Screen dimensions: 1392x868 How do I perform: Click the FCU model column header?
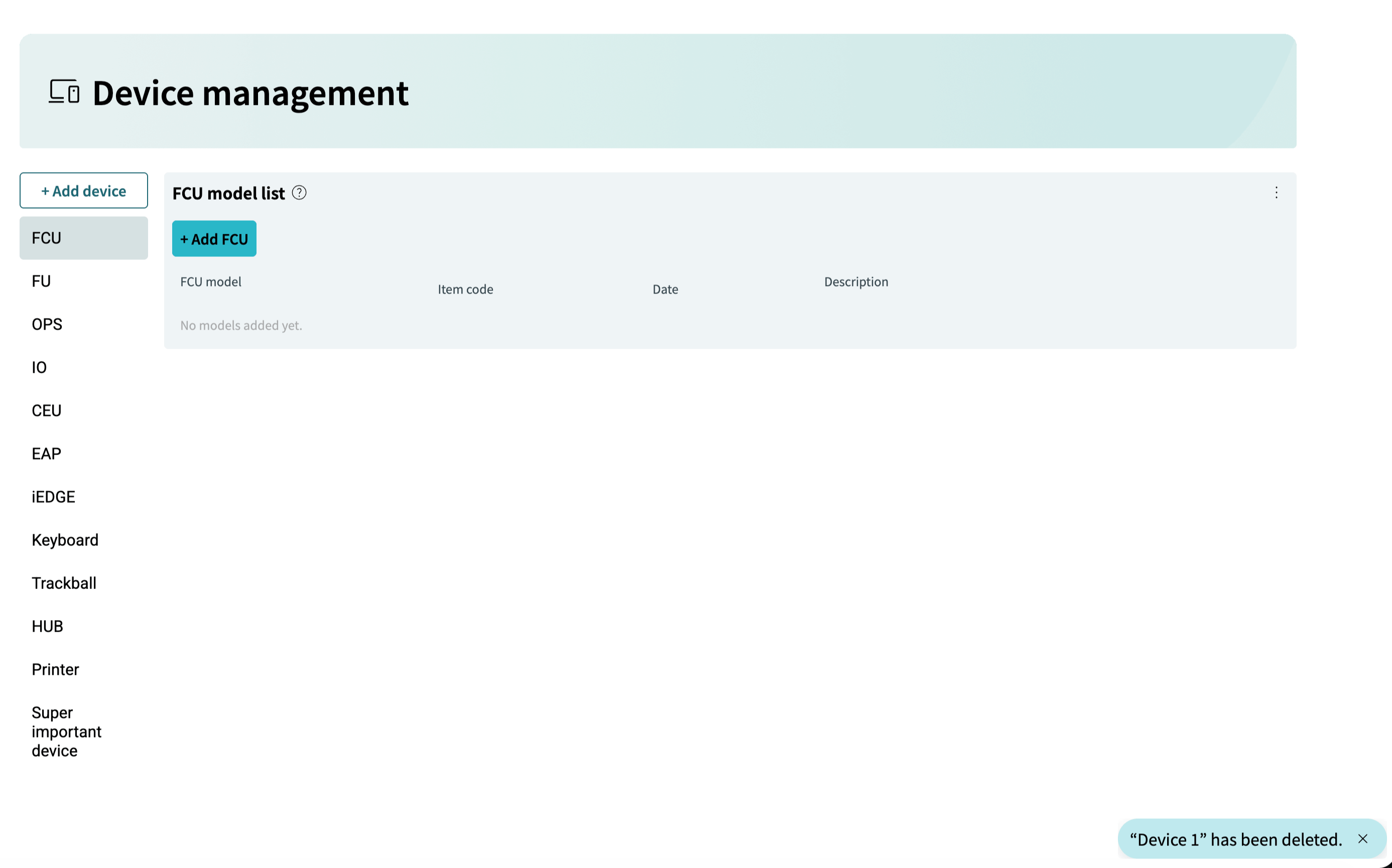tap(211, 282)
